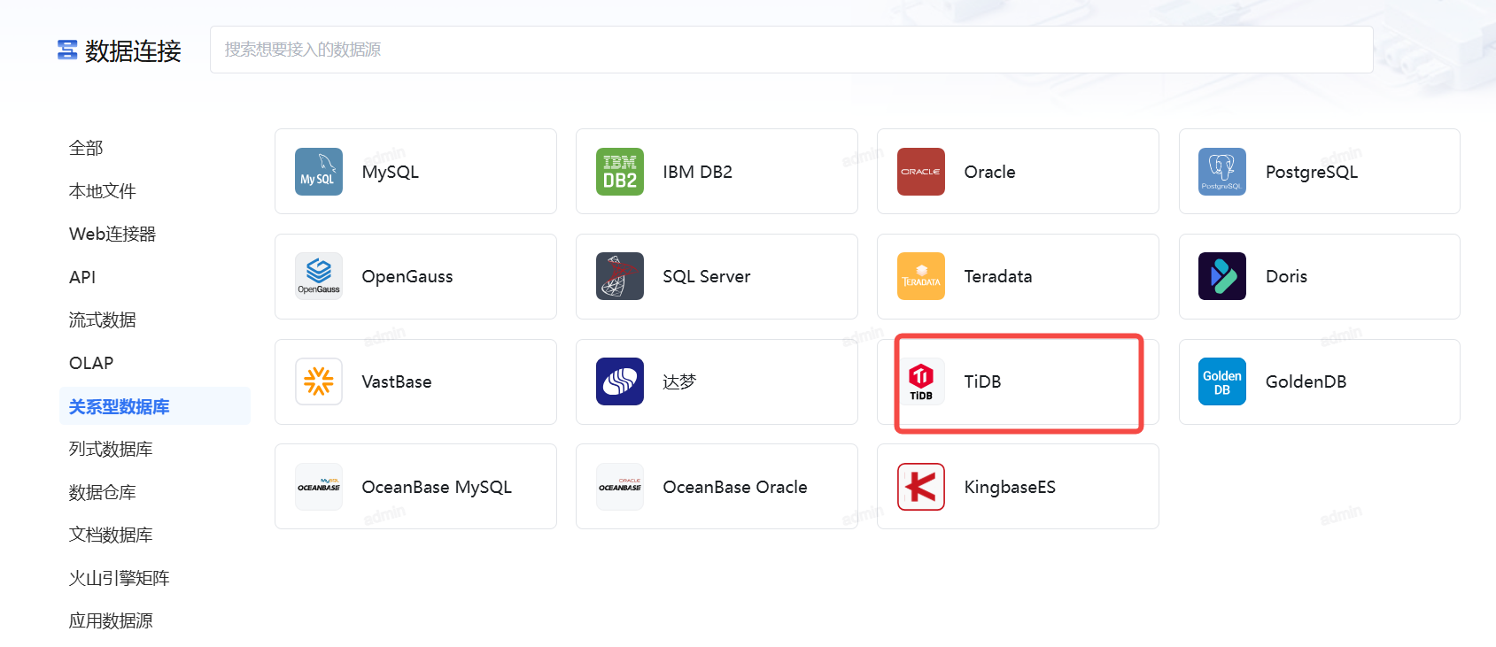The image size is (1496, 647).
Task: Click the 达梦 database logo icon
Action: coord(620,381)
